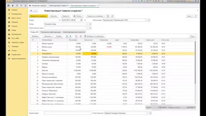Screen dimensions: 206x116
Task: Click the document date field
Action: pos(71,20)
